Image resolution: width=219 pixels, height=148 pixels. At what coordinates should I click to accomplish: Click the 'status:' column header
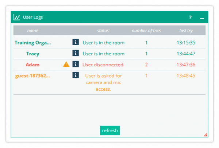click(104, 31)
